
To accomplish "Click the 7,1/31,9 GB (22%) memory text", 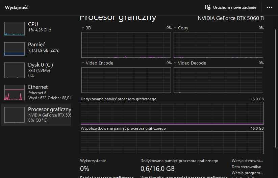I will (x=44, y=50).
